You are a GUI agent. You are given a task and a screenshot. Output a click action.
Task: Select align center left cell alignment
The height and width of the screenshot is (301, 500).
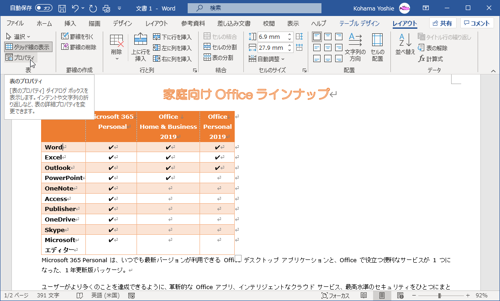pyautogui.click(x=316, y=48)
